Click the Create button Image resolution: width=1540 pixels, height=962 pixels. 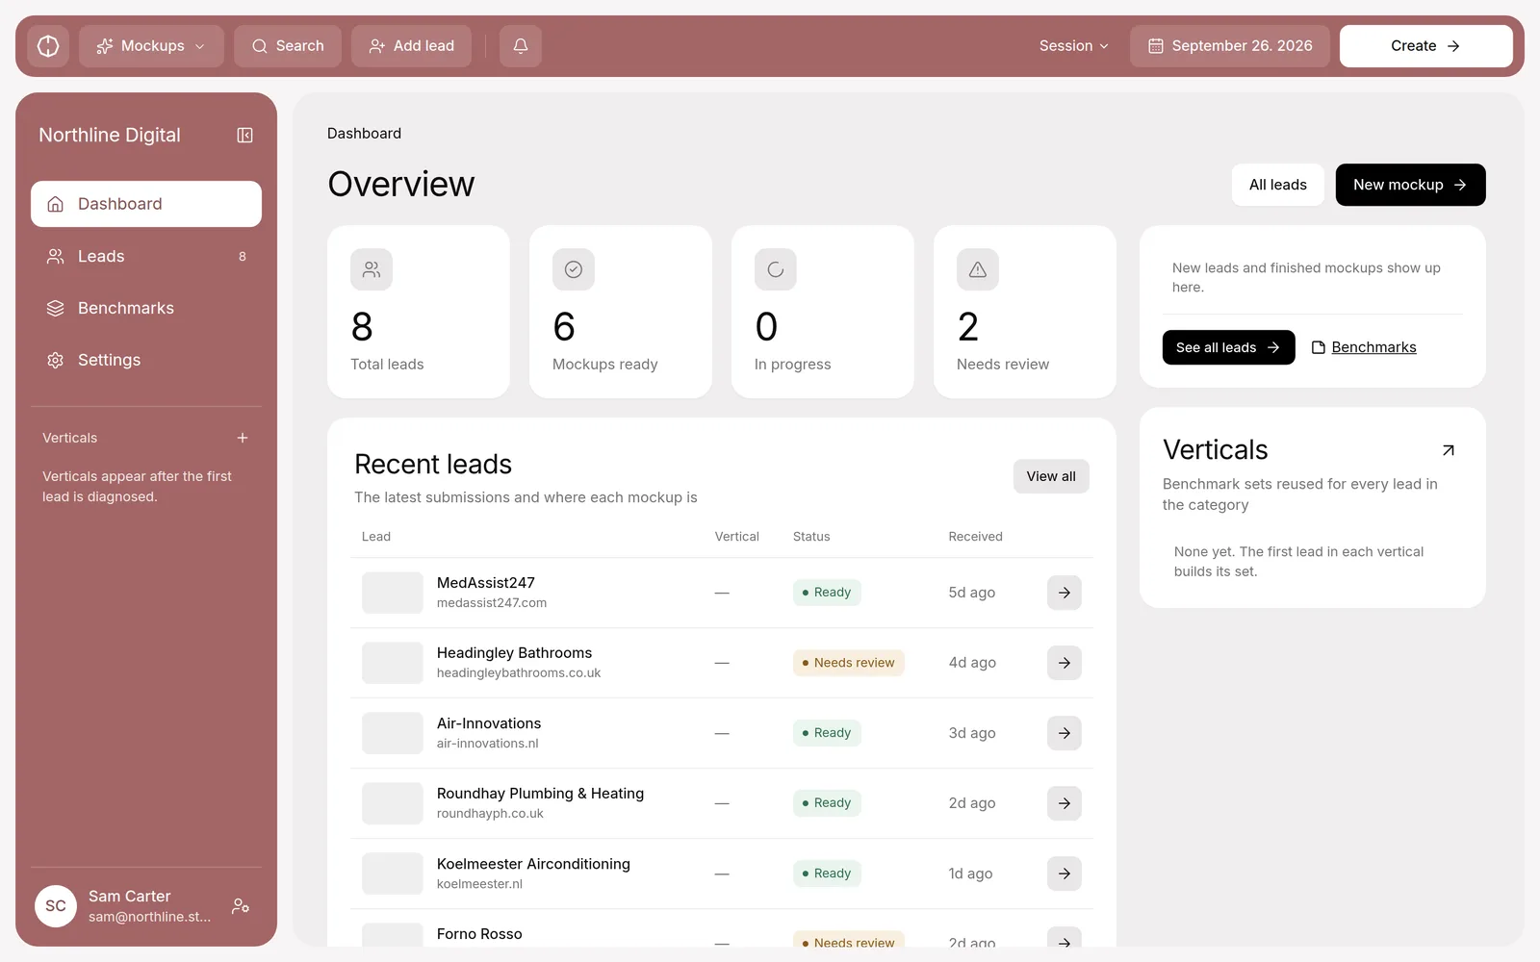point(1426,46)
